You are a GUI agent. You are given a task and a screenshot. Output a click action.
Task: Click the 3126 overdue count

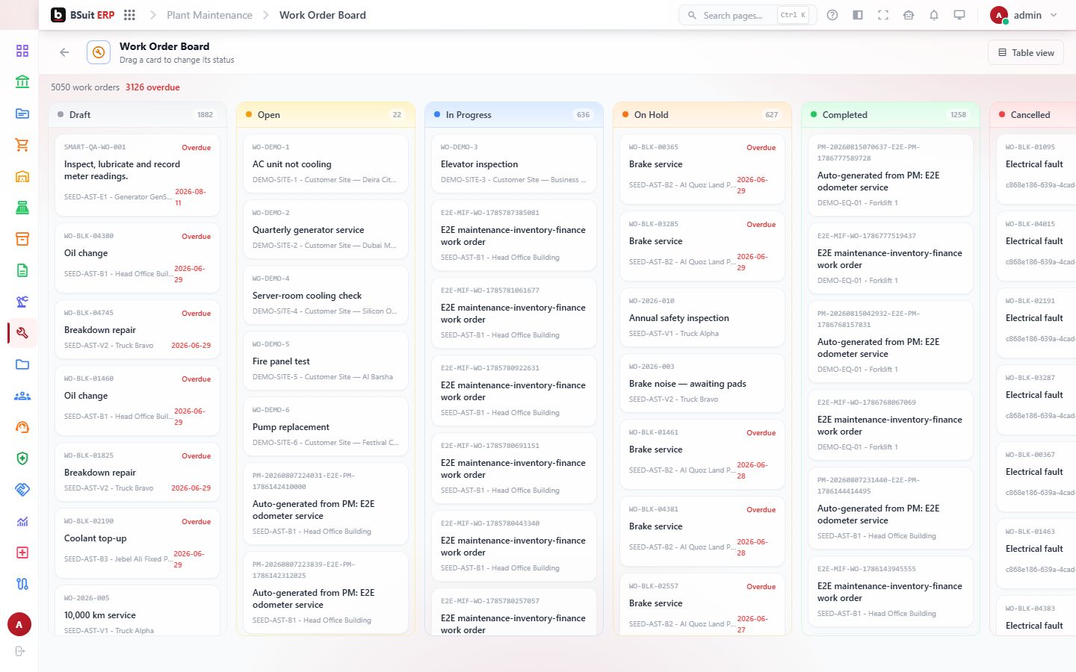[x=152, y=87]
